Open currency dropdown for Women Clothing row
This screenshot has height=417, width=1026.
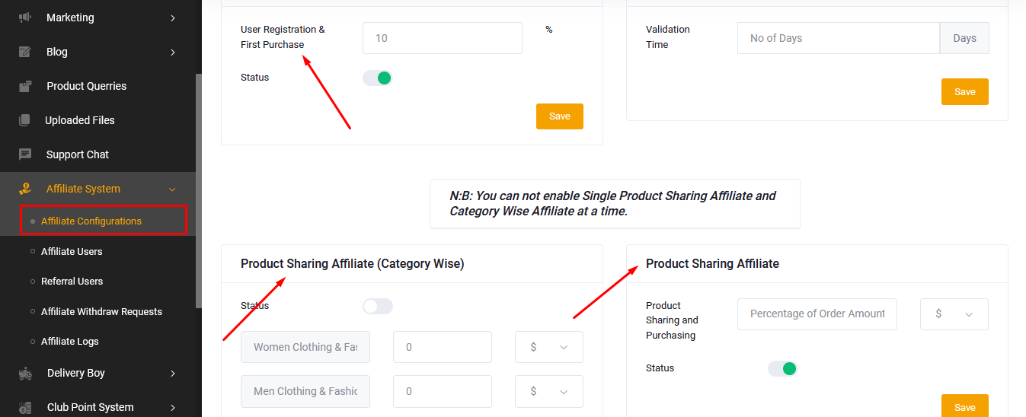click(549, 347)
